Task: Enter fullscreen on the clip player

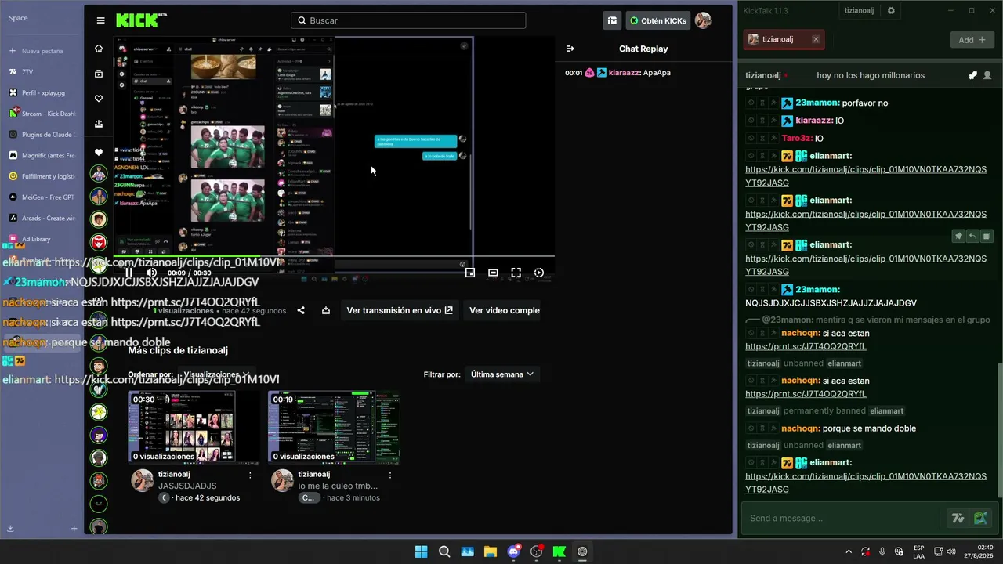Action: point(516,273)
